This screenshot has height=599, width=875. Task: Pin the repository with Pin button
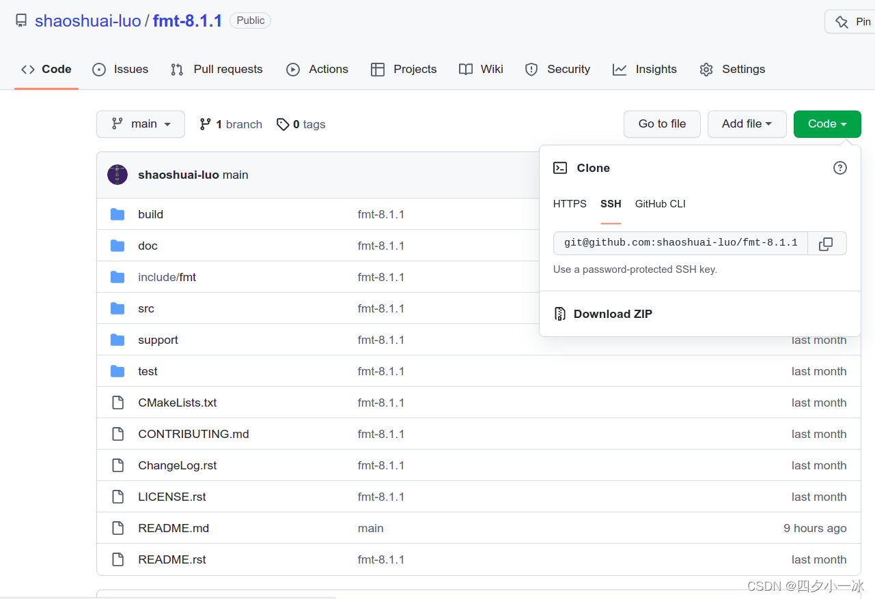(x=850, y=22)
